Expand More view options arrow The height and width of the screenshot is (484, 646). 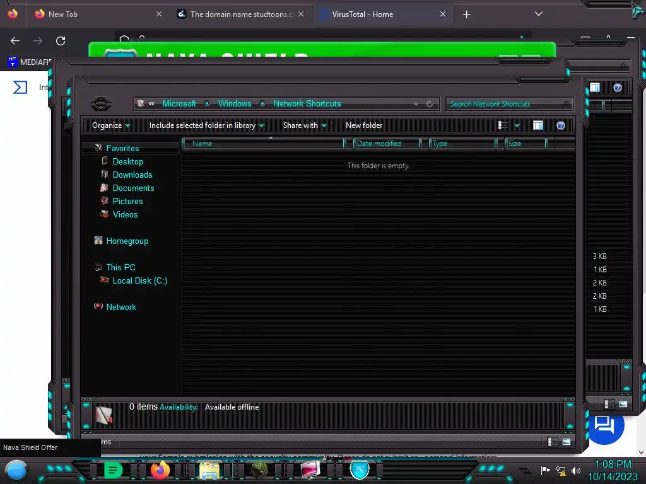point(517,125)
